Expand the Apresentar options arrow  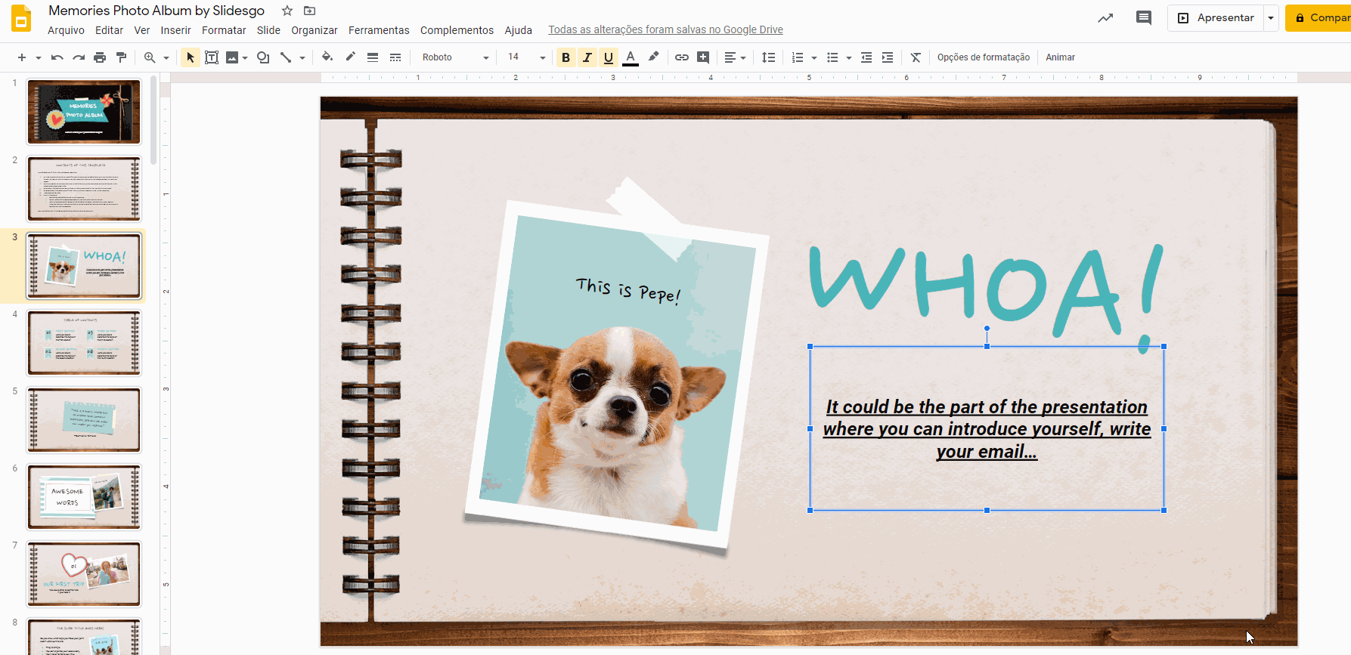[x=1271, y=17]
